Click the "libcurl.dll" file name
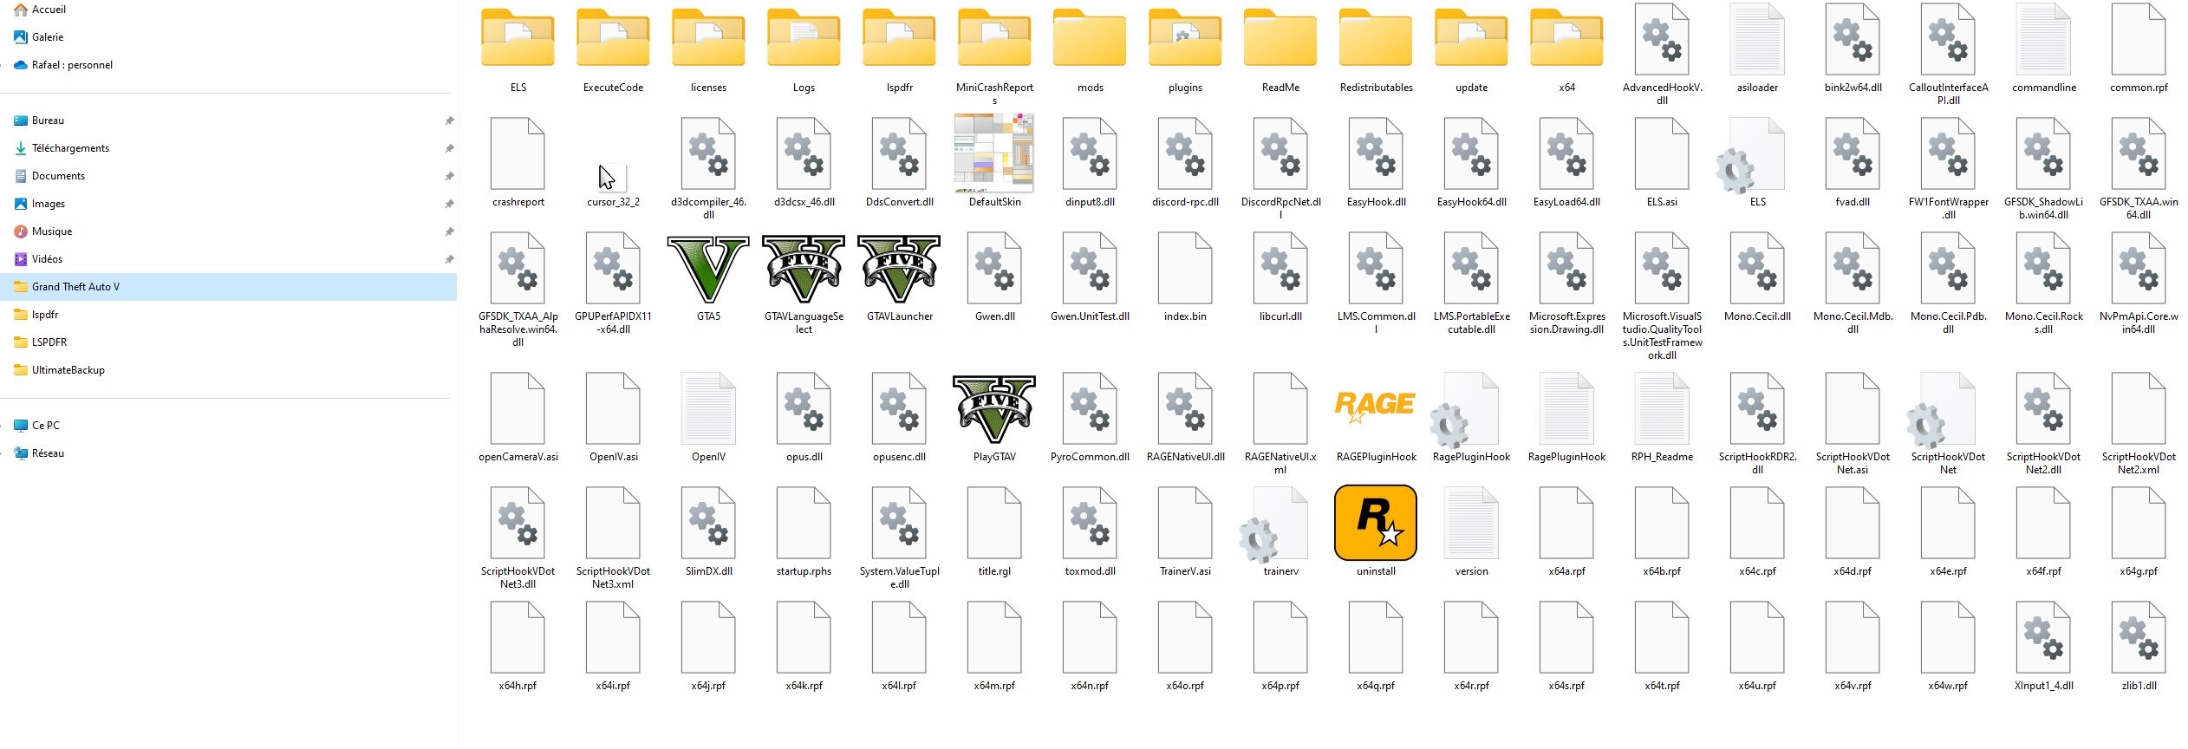The height and width of the screenshot is (749, 2188). [x=1280, y=316]
